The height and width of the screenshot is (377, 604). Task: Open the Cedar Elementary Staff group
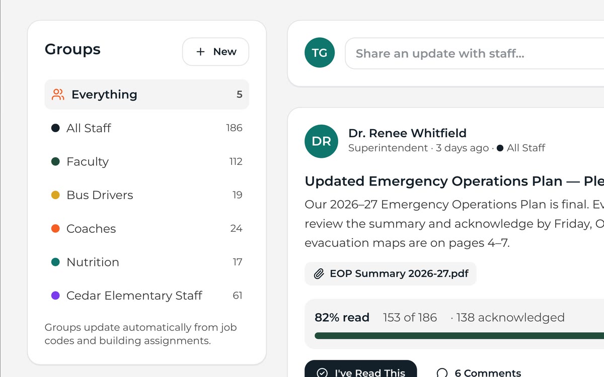coord(147,296)
